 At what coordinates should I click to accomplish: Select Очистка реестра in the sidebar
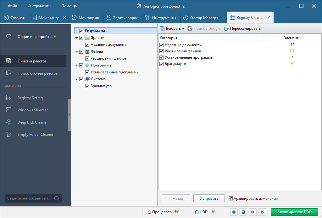point(33,61)
